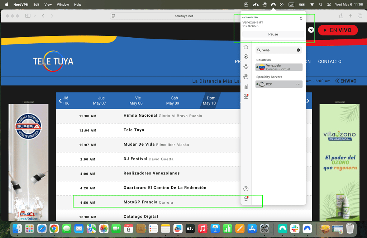
Task: Go to previous days in schedule
Action: (60, 101)
